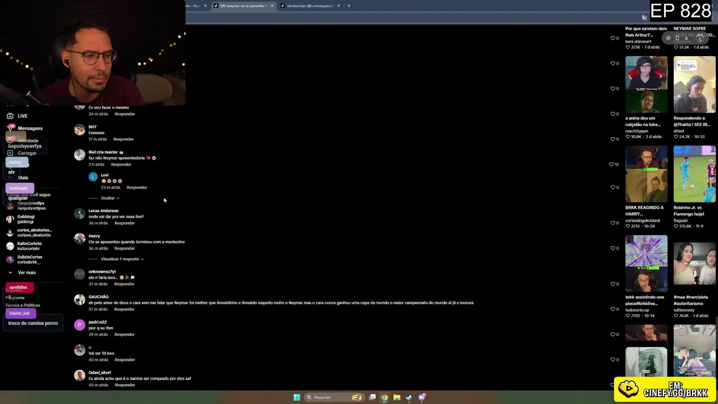Open KaitoCortebr followed account avatar

coord(10,246)
